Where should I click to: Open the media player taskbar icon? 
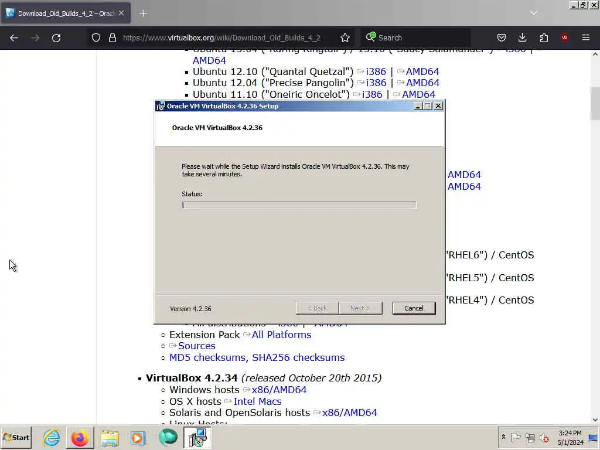[x=138, y=438]
